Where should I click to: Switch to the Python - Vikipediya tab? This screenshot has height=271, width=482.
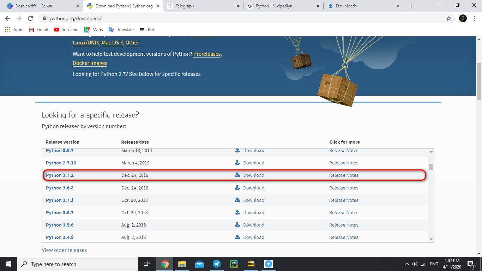(284, 6)
